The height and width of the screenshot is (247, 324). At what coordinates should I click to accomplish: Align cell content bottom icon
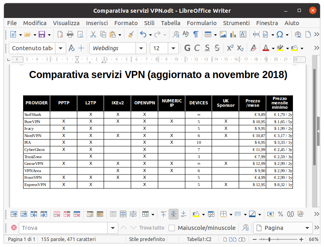(x=183, y=214)
